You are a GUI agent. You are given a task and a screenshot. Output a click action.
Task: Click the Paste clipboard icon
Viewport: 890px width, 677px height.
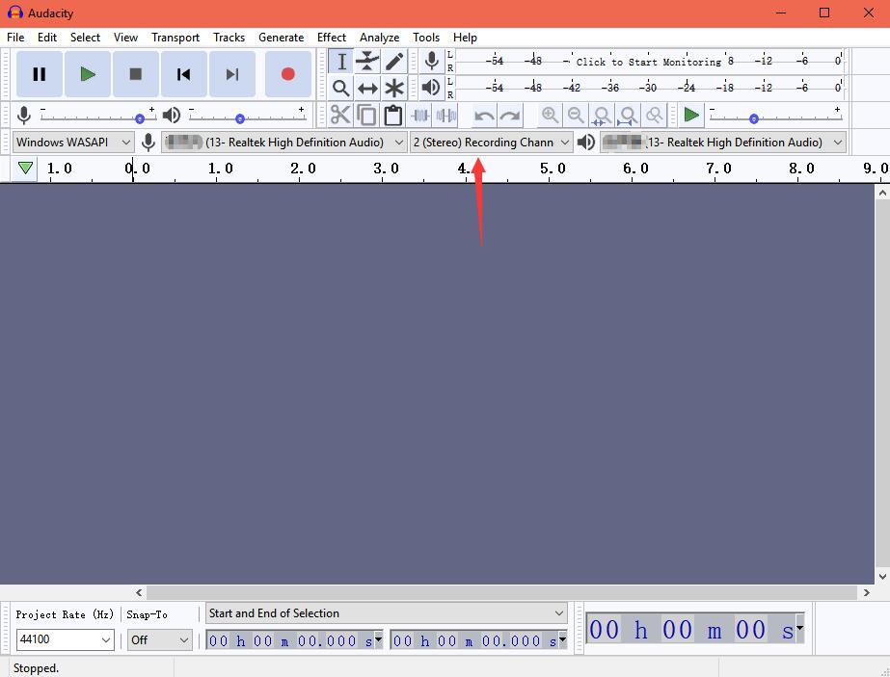point(392,116)
